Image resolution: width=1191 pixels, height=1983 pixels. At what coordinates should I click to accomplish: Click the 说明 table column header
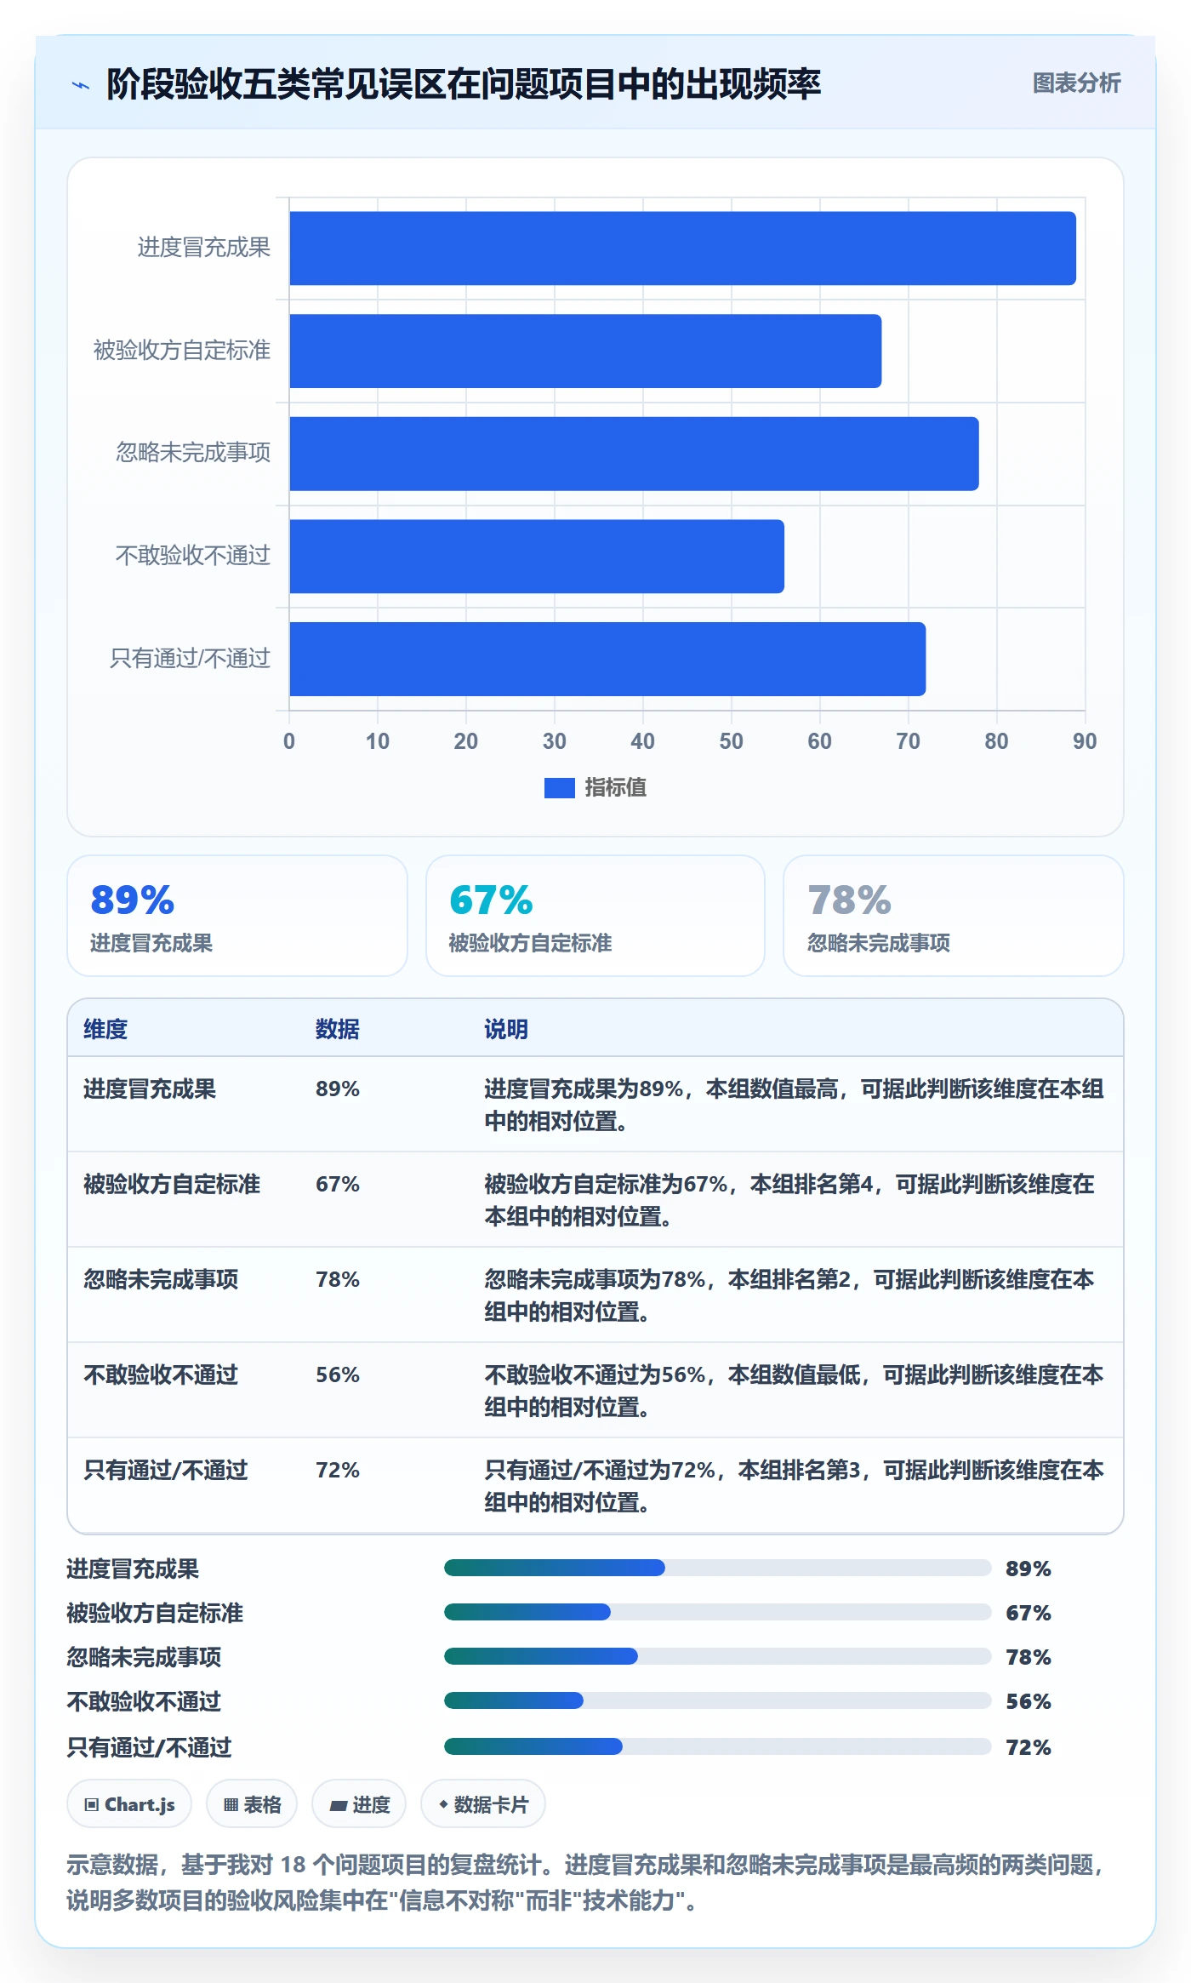point(506,1029)
